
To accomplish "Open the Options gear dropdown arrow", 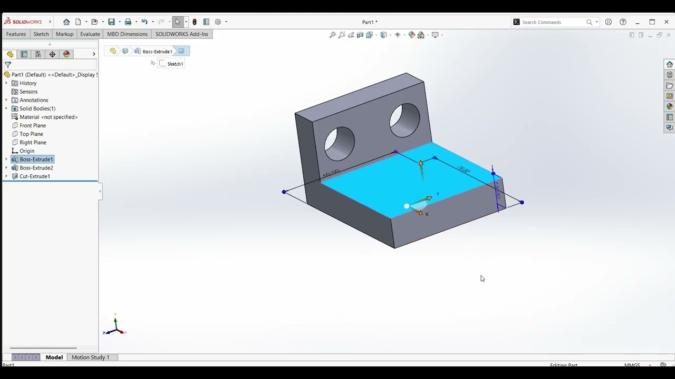I will (x=226, y=22).
